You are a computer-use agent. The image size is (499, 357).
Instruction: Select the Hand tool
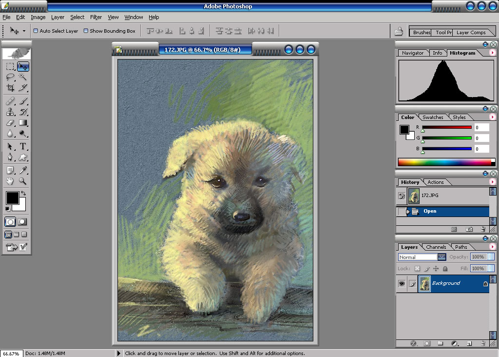pos(10,181)
